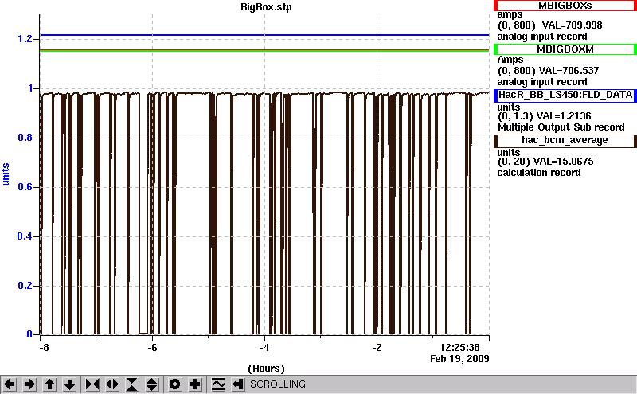Select the MBIGBOXM green legend entry
The height and width of the screenshot is (394, 637).
565,49
